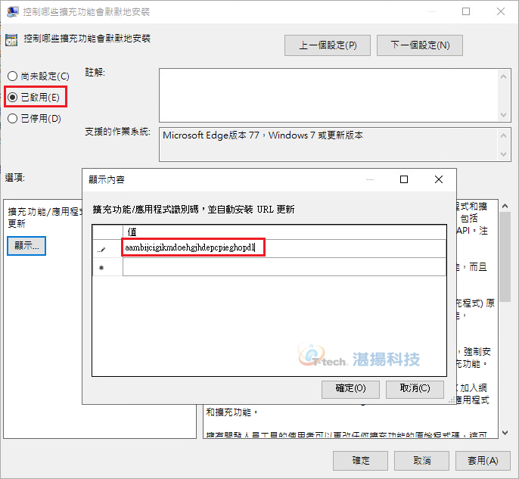Click the policy setting icon beside the heading
The image size is (519, 479).
pos(11,39)
